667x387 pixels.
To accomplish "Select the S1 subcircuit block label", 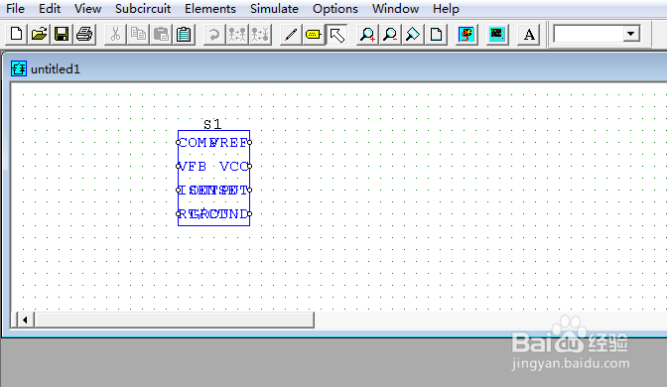I will (x=212, y=124).
